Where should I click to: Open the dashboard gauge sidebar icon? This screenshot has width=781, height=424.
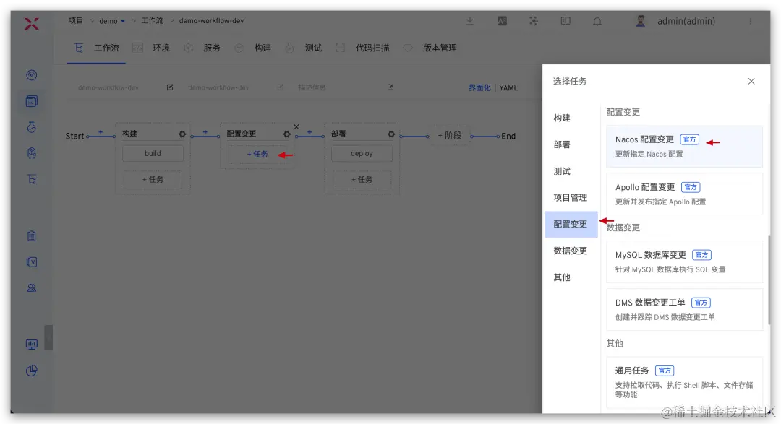point(31,75)
